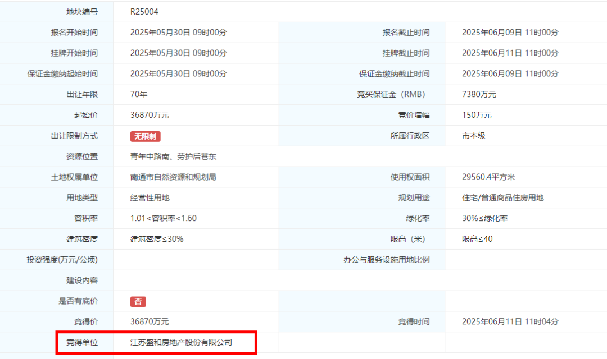Screen dimensions: 607x359
Task: Click the 竞得单位 label
Action: [82, 342]
